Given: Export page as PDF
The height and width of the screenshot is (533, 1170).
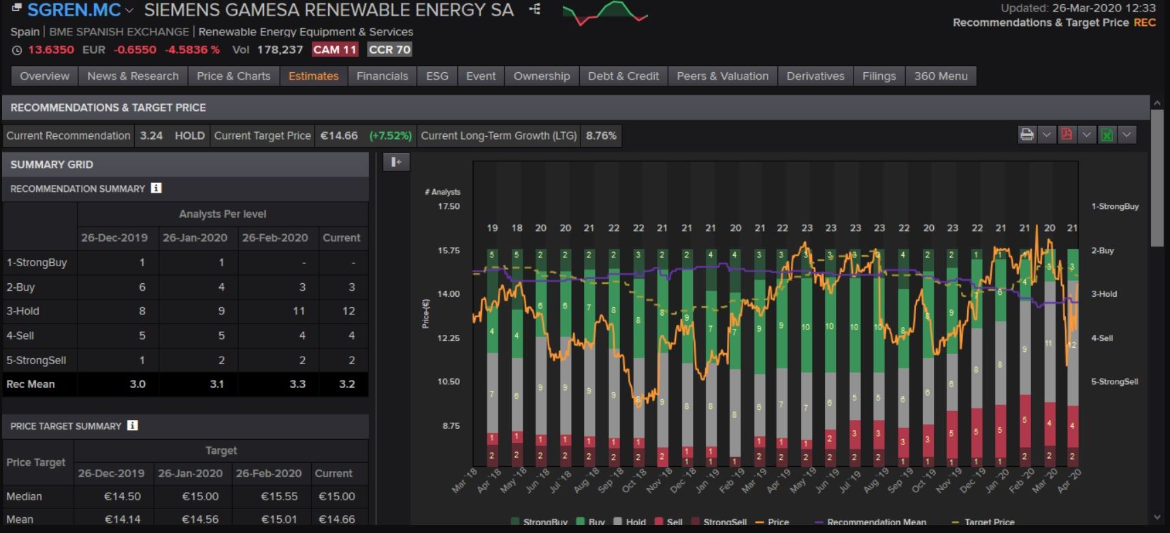Looking at the screenshot, I should point(1067,135).
